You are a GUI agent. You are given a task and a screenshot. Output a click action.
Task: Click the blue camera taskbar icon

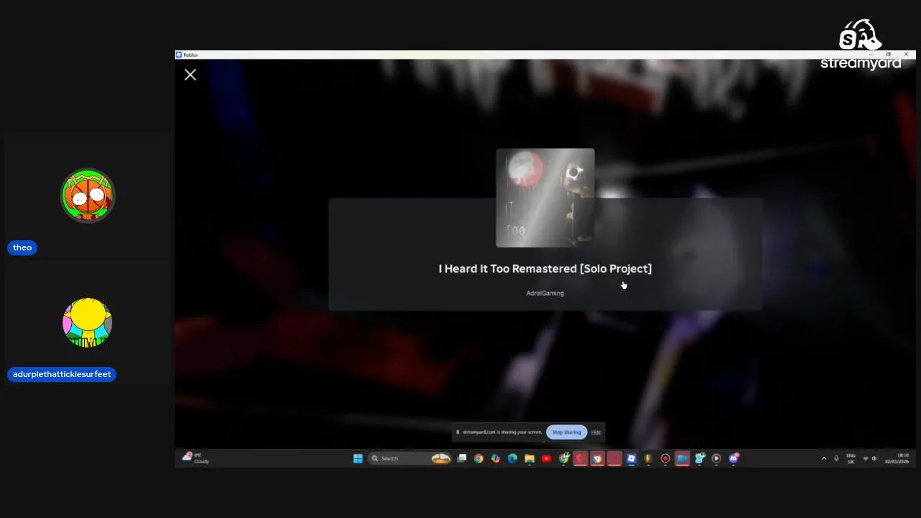pyautogui.click(x=682, y=458)
